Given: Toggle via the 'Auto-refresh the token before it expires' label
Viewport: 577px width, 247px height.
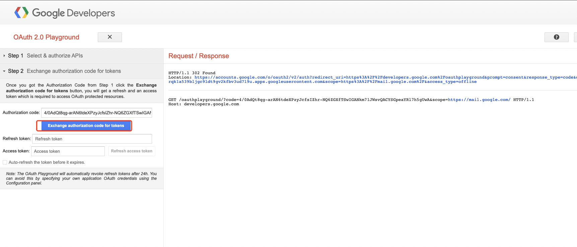Looking at the screenshot, I should click(x=47, y=162).
